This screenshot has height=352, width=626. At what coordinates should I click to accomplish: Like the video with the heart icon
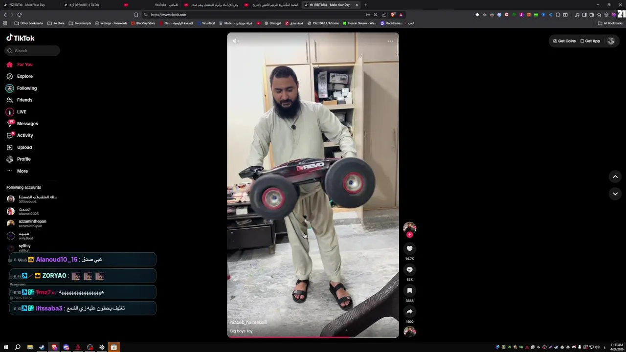click(409, 248)
